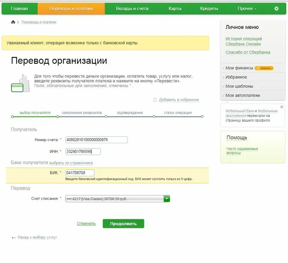Open the Счет списания dropdown arrow
This screenshot has width=288, height=263.
click(167, 199)
